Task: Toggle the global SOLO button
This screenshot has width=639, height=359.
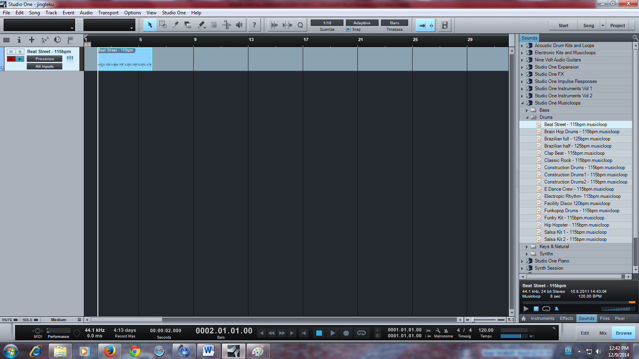Action: coord(30,320)
